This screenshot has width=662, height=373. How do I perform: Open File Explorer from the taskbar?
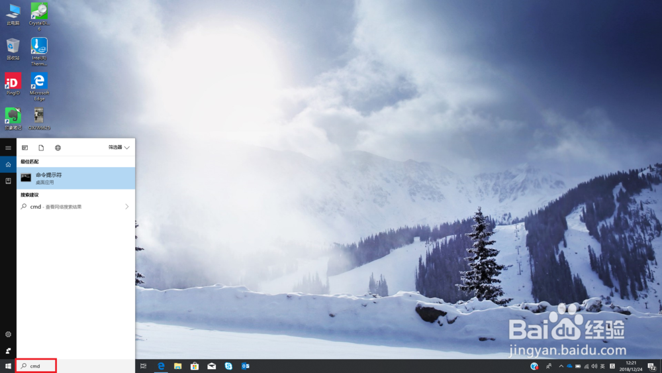(x=177, y=366)
